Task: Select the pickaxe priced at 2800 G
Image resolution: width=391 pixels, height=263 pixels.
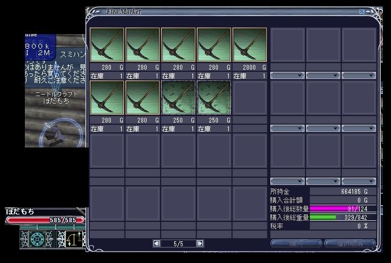Action: point(249,45)
